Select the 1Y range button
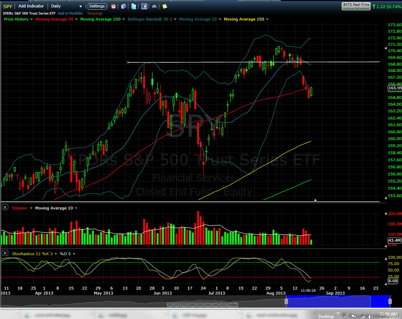This screenshot has width=402, height=319. click(176, 305)
